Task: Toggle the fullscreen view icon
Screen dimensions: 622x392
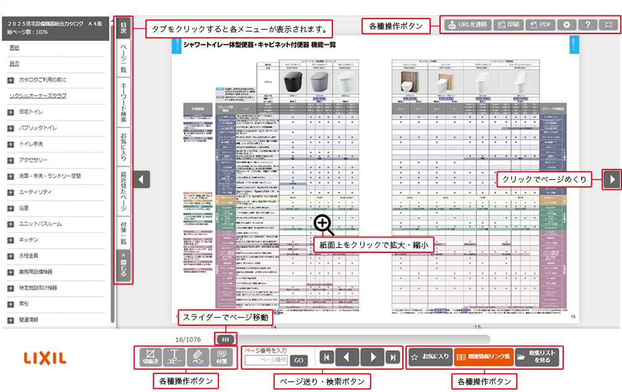Action: (x=609, y=25)
